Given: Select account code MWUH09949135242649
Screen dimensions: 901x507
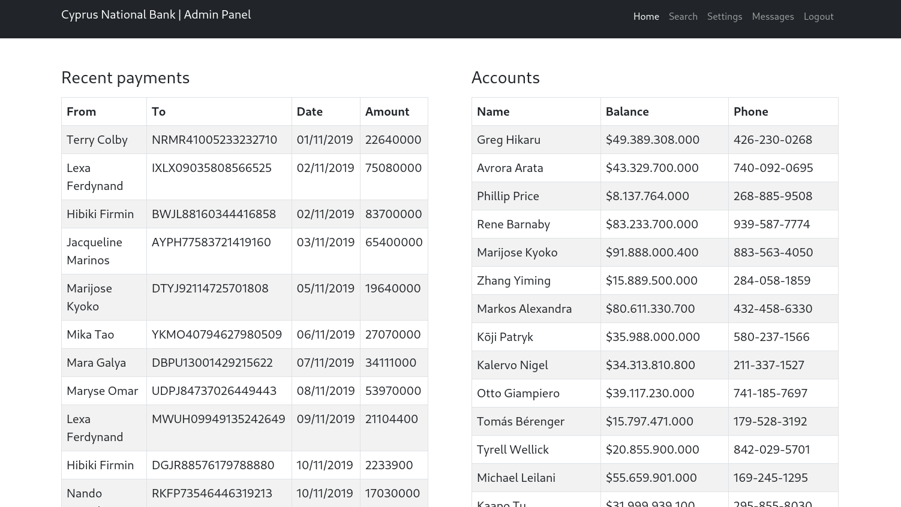Looking at the screenshot, I should click(218, 419).
